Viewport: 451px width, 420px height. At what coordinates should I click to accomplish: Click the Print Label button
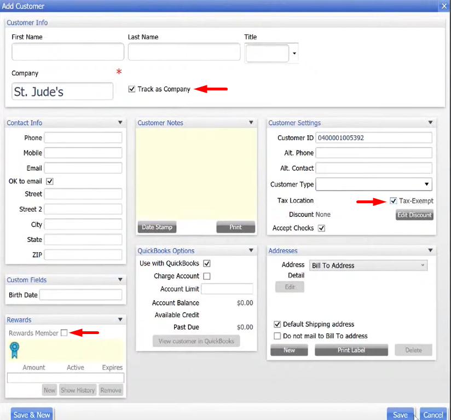(351, 349)
